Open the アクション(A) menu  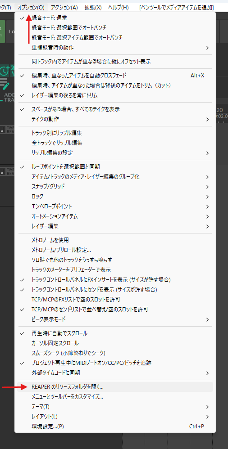[64, 8]
